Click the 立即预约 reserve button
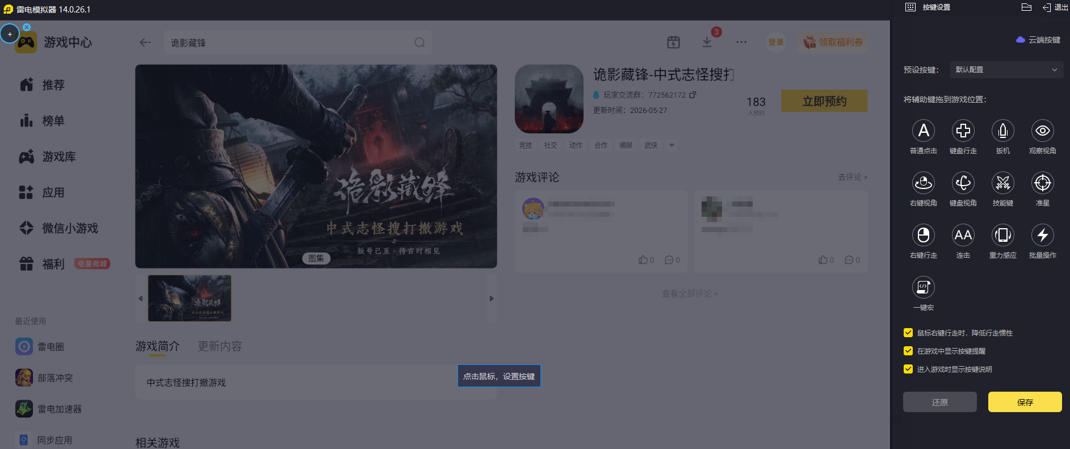Image resolution: width=1070 pixels, height=449 pixels. pyautogui.click(x=824, y=101)
